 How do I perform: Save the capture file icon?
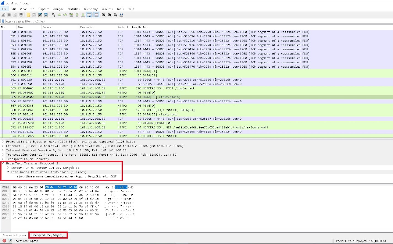point(34,15)
